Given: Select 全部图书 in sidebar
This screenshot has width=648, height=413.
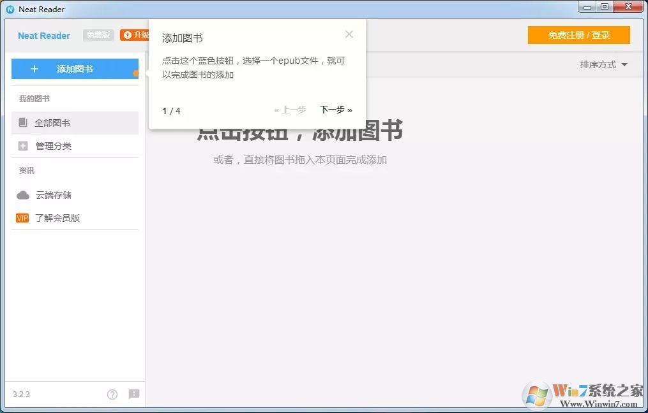Looking at the screenshot, I should click(x=75, y=123).
